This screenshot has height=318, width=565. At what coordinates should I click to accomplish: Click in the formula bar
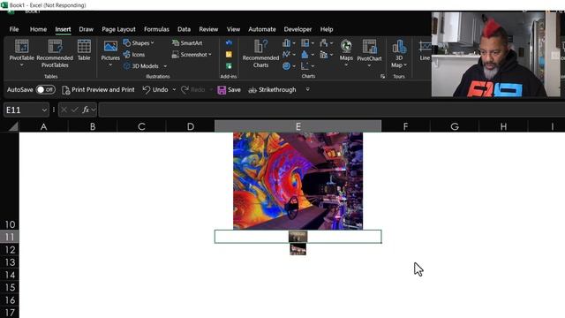[332, 110]
